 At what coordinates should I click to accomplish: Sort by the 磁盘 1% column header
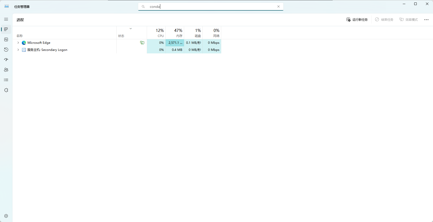pos(193,33)
